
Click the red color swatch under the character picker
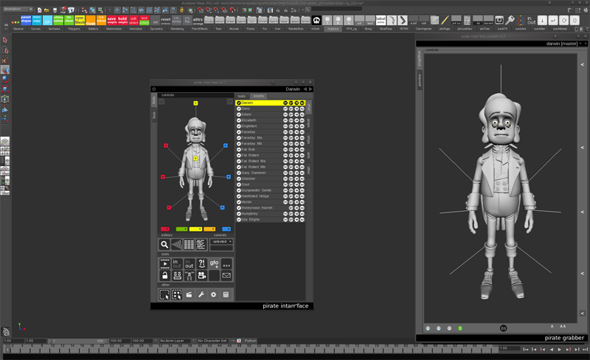(165, 229)
